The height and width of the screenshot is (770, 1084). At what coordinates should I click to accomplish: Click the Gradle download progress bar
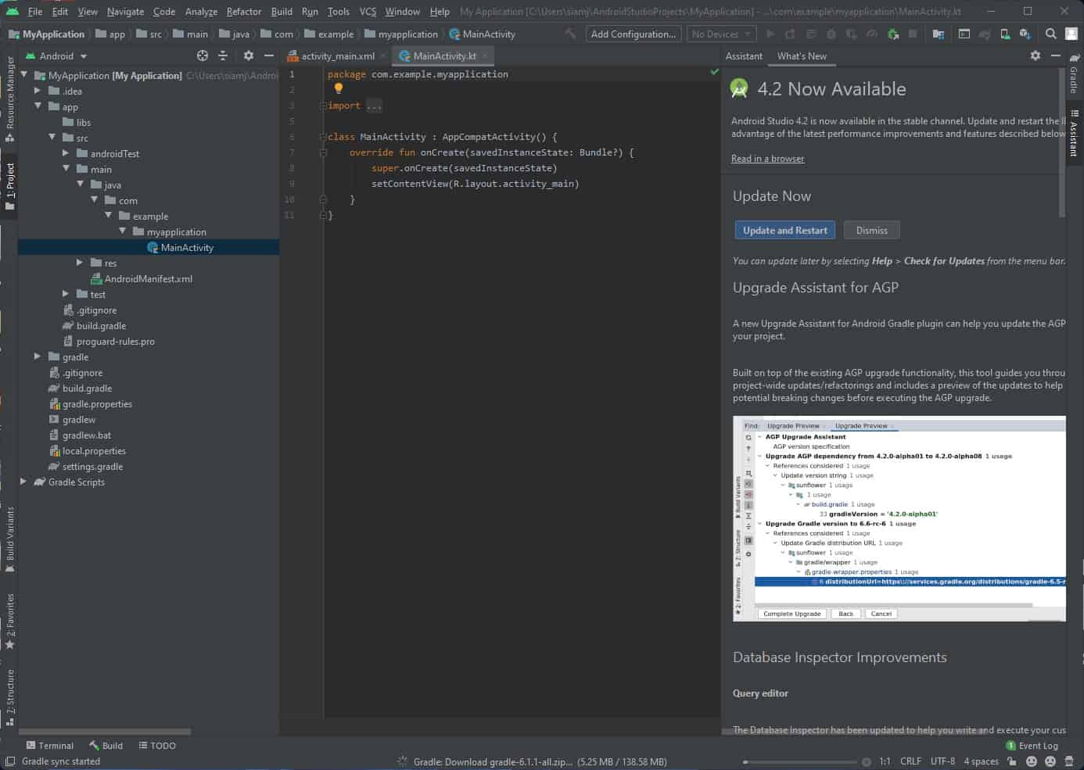799,761
